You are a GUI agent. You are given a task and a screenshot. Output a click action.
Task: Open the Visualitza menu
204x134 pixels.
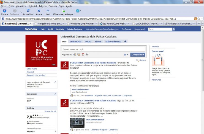tap(21, 6)
